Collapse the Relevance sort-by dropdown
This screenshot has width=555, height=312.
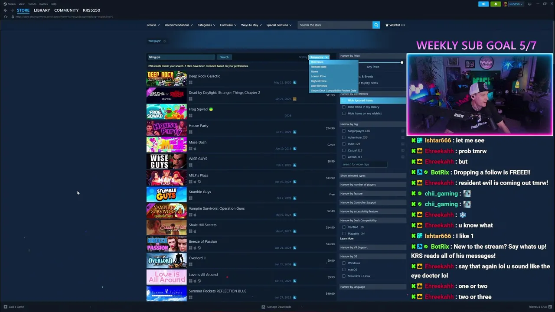(x=319, y=57)
